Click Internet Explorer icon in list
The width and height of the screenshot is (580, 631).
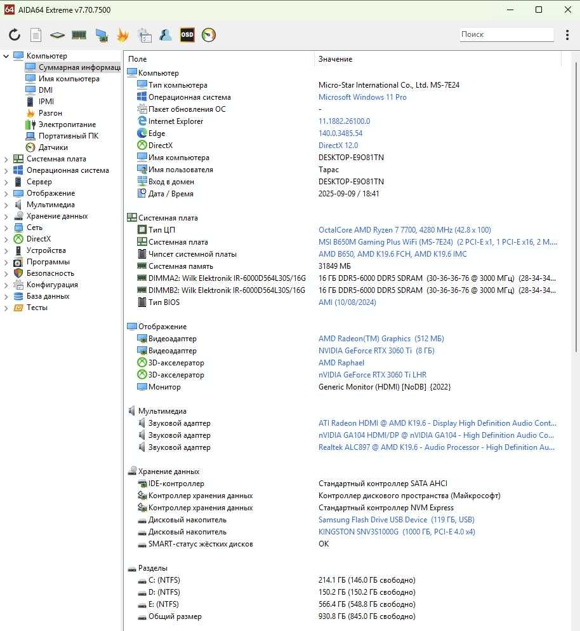[142, 121]
